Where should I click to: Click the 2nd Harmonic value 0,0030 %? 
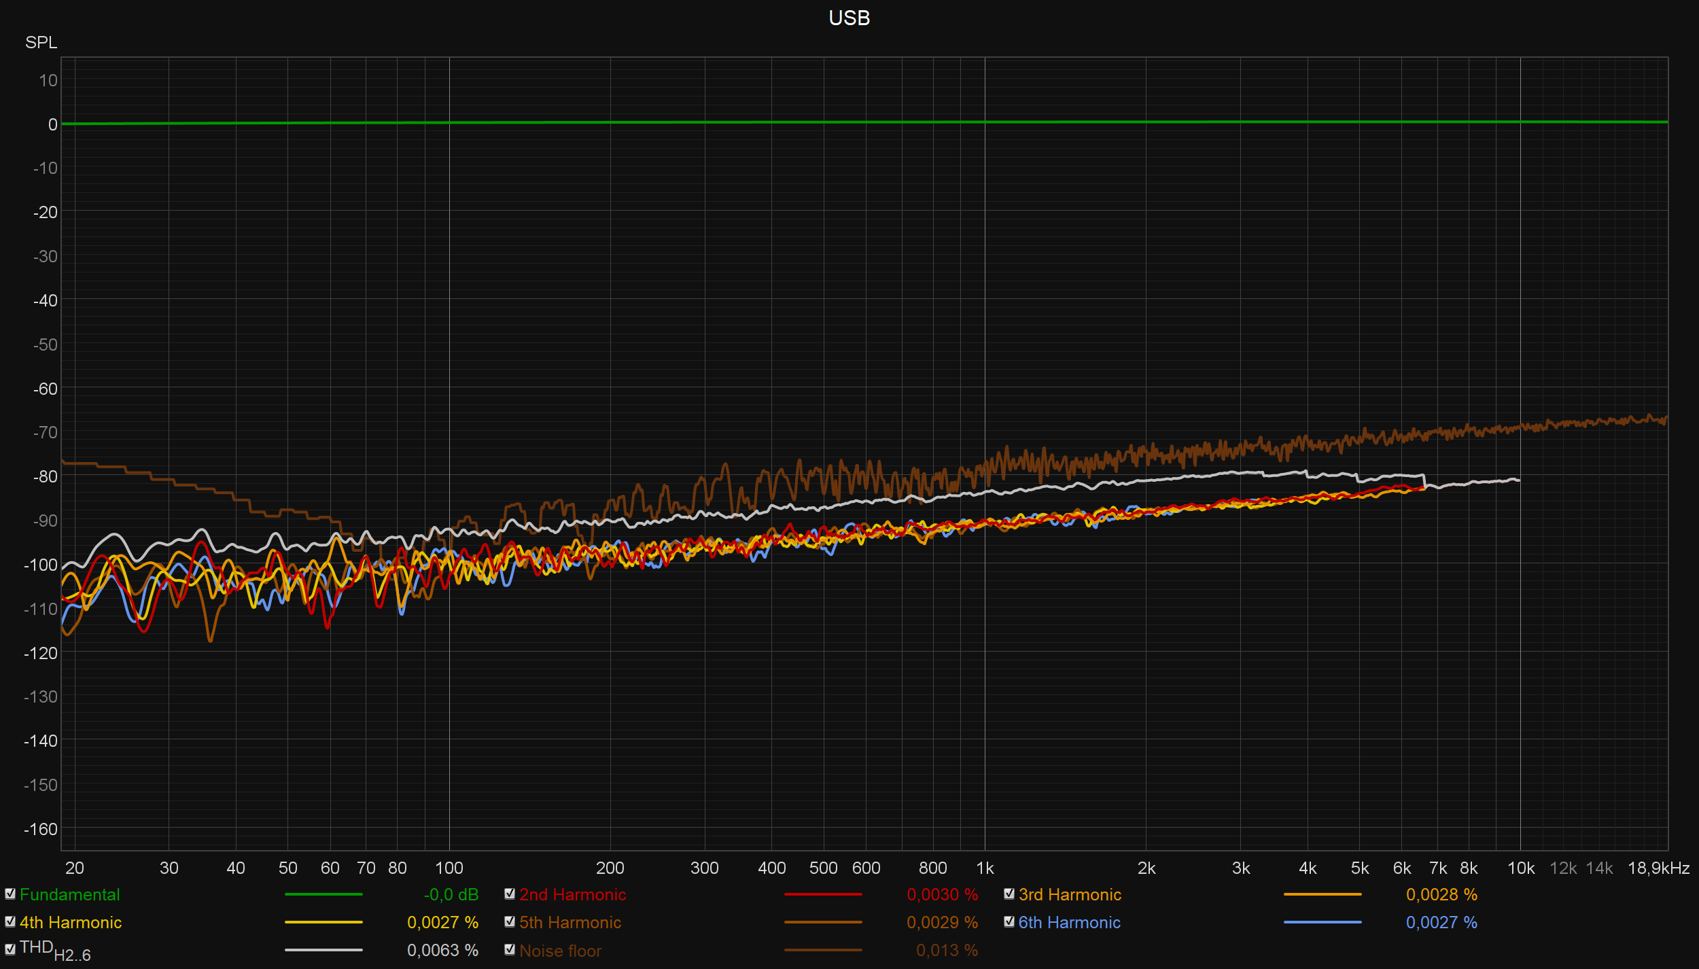tap(942, 895)
